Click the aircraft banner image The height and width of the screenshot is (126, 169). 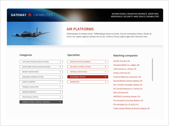pyautogui.click(x=35, y=34)
